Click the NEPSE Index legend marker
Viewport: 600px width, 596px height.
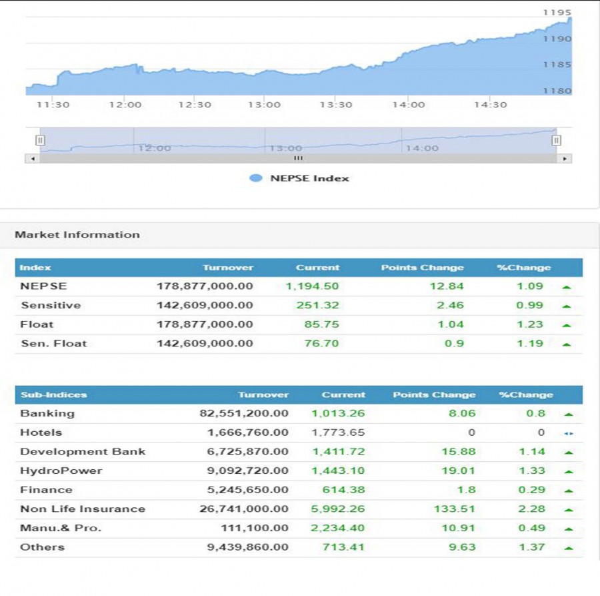(255, 178)
